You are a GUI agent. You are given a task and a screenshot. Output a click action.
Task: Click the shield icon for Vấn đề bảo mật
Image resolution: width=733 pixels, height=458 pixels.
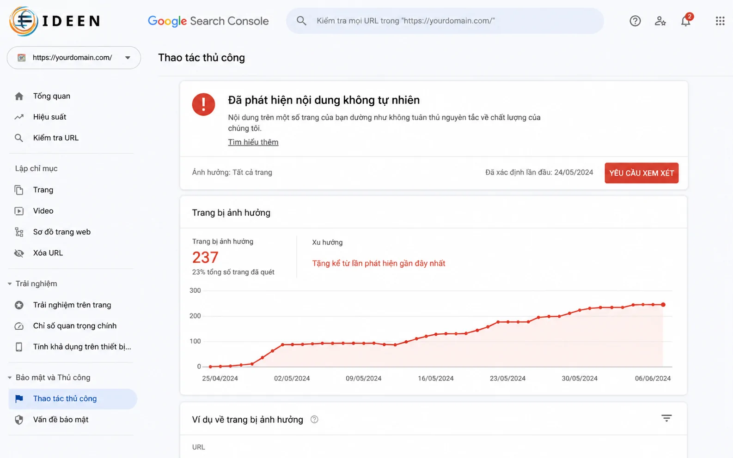pos(19,420)
